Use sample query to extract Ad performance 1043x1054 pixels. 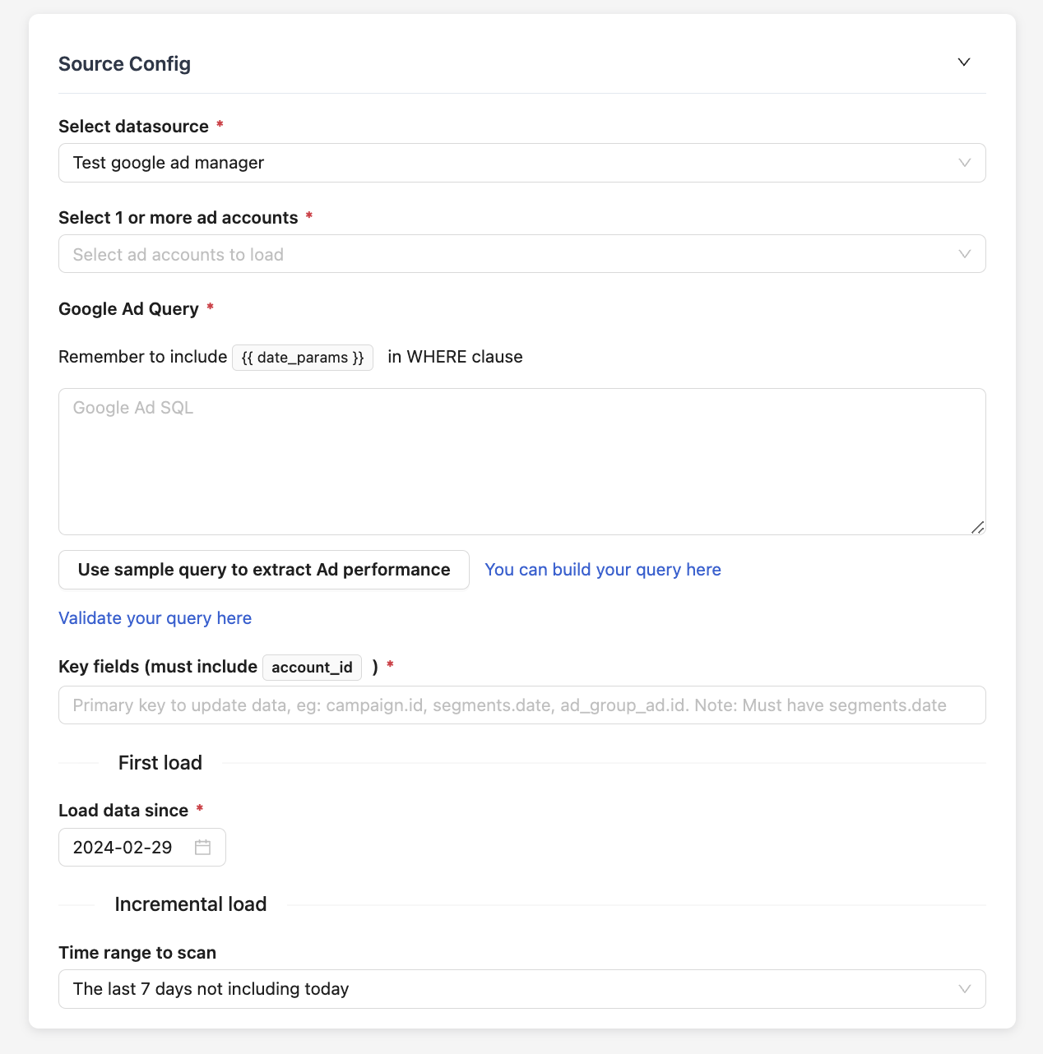(x=264, y=570)
